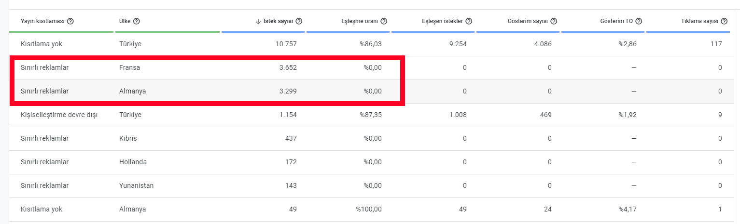Click the 3.652 request count value
Viewport: 740px width, 224px height.
[288, 67]
